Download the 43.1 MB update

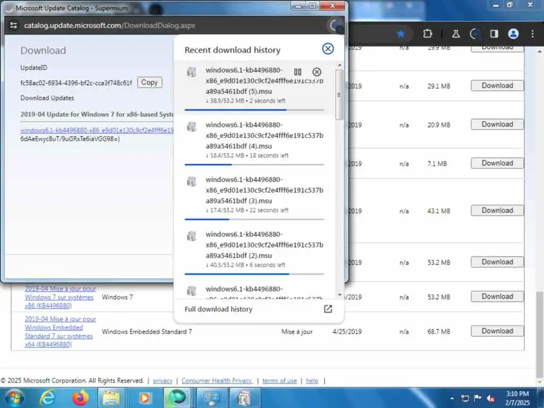pos(497,210)
